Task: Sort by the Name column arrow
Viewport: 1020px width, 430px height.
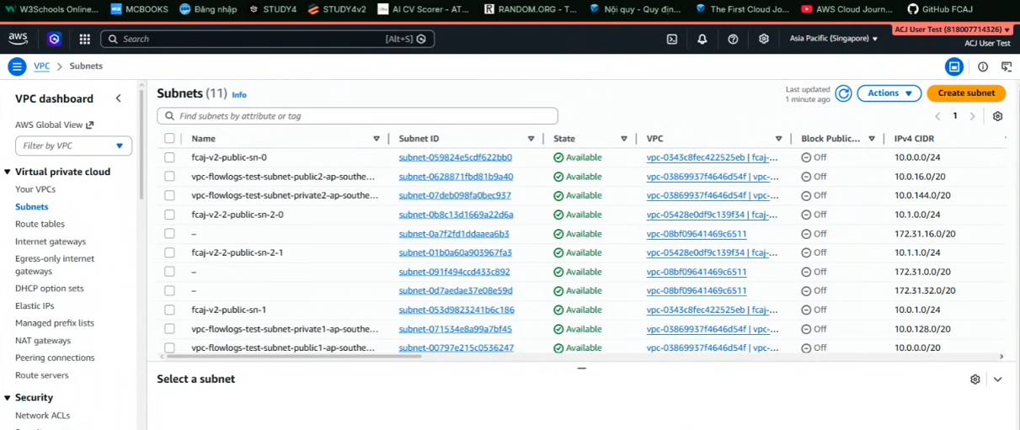Action: (x=376, y=139)
